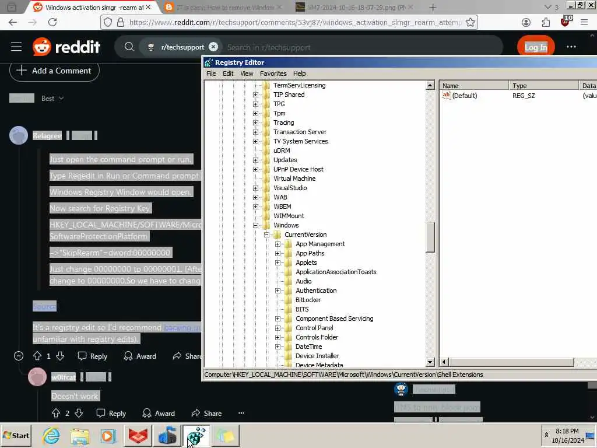Remove the r/techsupport search filter
Viewport: 597px width, 448px height.
click(x=213, y=47)
